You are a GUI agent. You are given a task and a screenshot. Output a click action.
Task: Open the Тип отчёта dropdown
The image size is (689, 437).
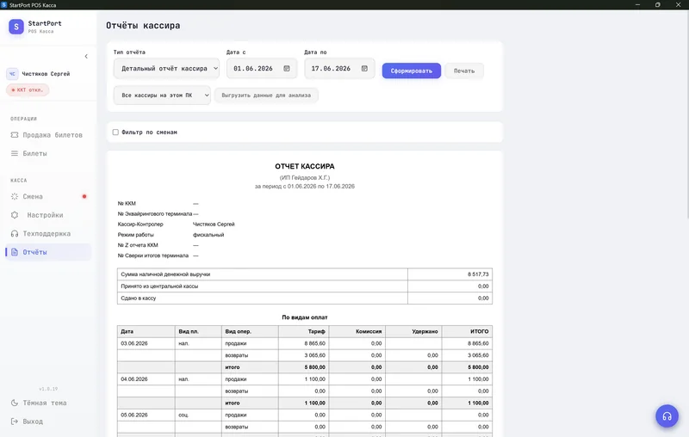click(166, 69)
